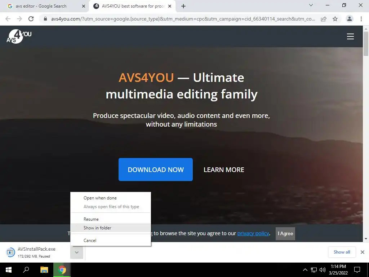This screenshot has height=277, width=369.
Task: Share this page via the share icon
Action: pos(324,19)
